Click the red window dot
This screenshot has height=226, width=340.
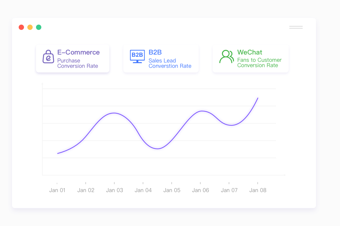point(21,27)
